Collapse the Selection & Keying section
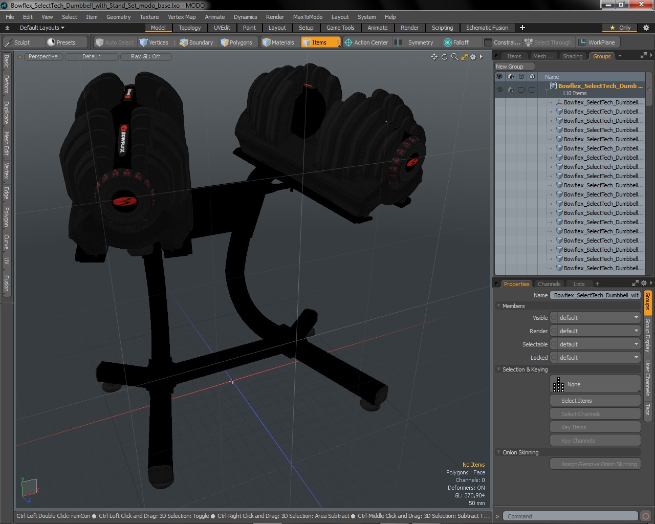This screenshot has width=655, height=524. pos(498,369)
